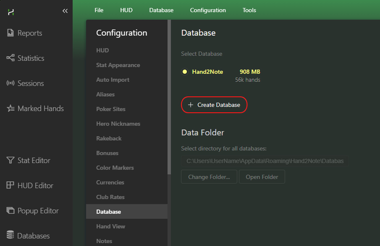Select Database in Configuration list
This screenshot has height=246, width=380.
tap(127, 212)
